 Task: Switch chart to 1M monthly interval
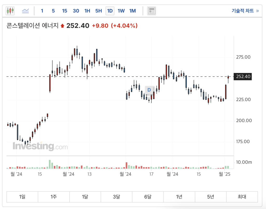[x=132, y=11]
